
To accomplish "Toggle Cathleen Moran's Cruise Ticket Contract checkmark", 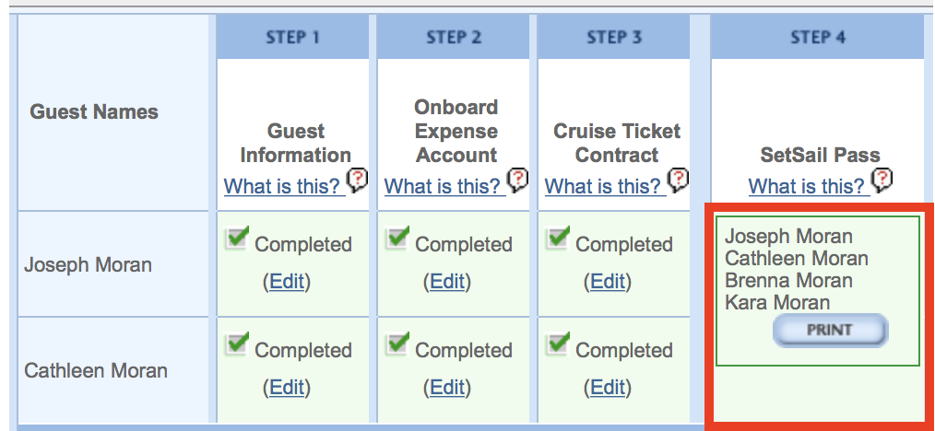I will pos(558,344).
